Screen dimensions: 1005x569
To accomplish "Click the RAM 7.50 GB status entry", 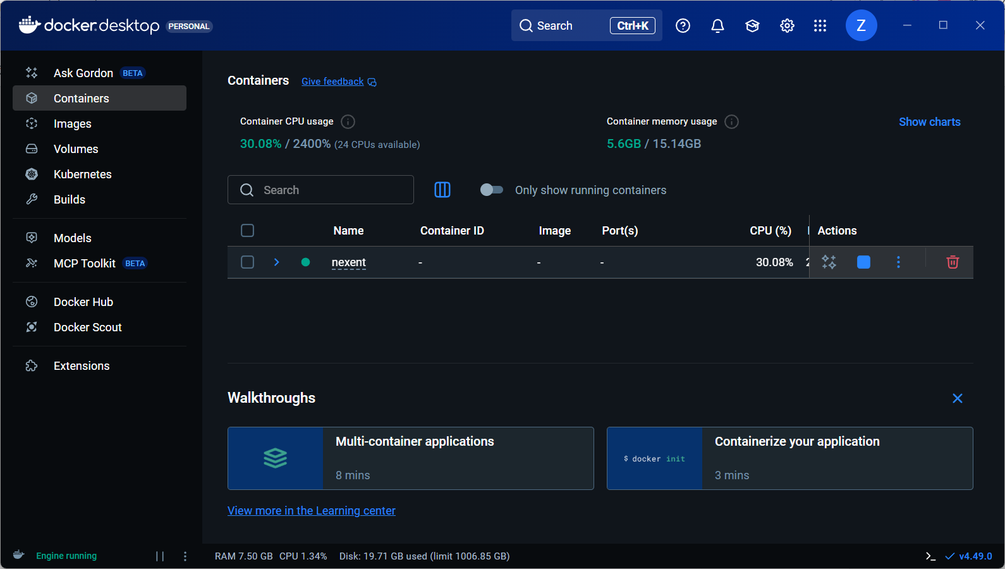I will [244, 556].
